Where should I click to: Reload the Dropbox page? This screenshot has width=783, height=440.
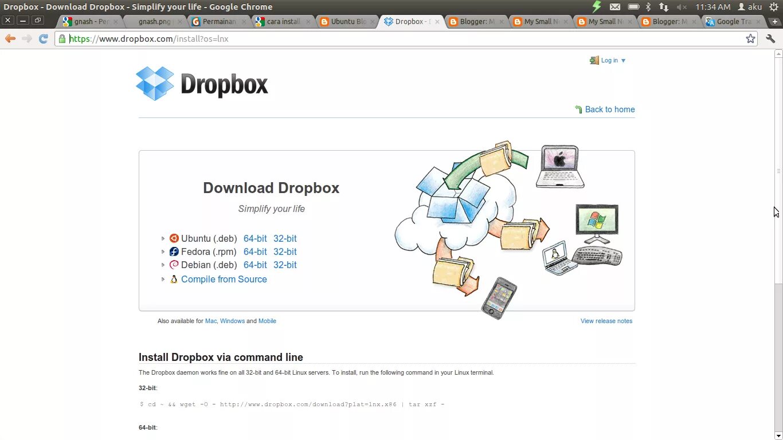coord(43,38)
